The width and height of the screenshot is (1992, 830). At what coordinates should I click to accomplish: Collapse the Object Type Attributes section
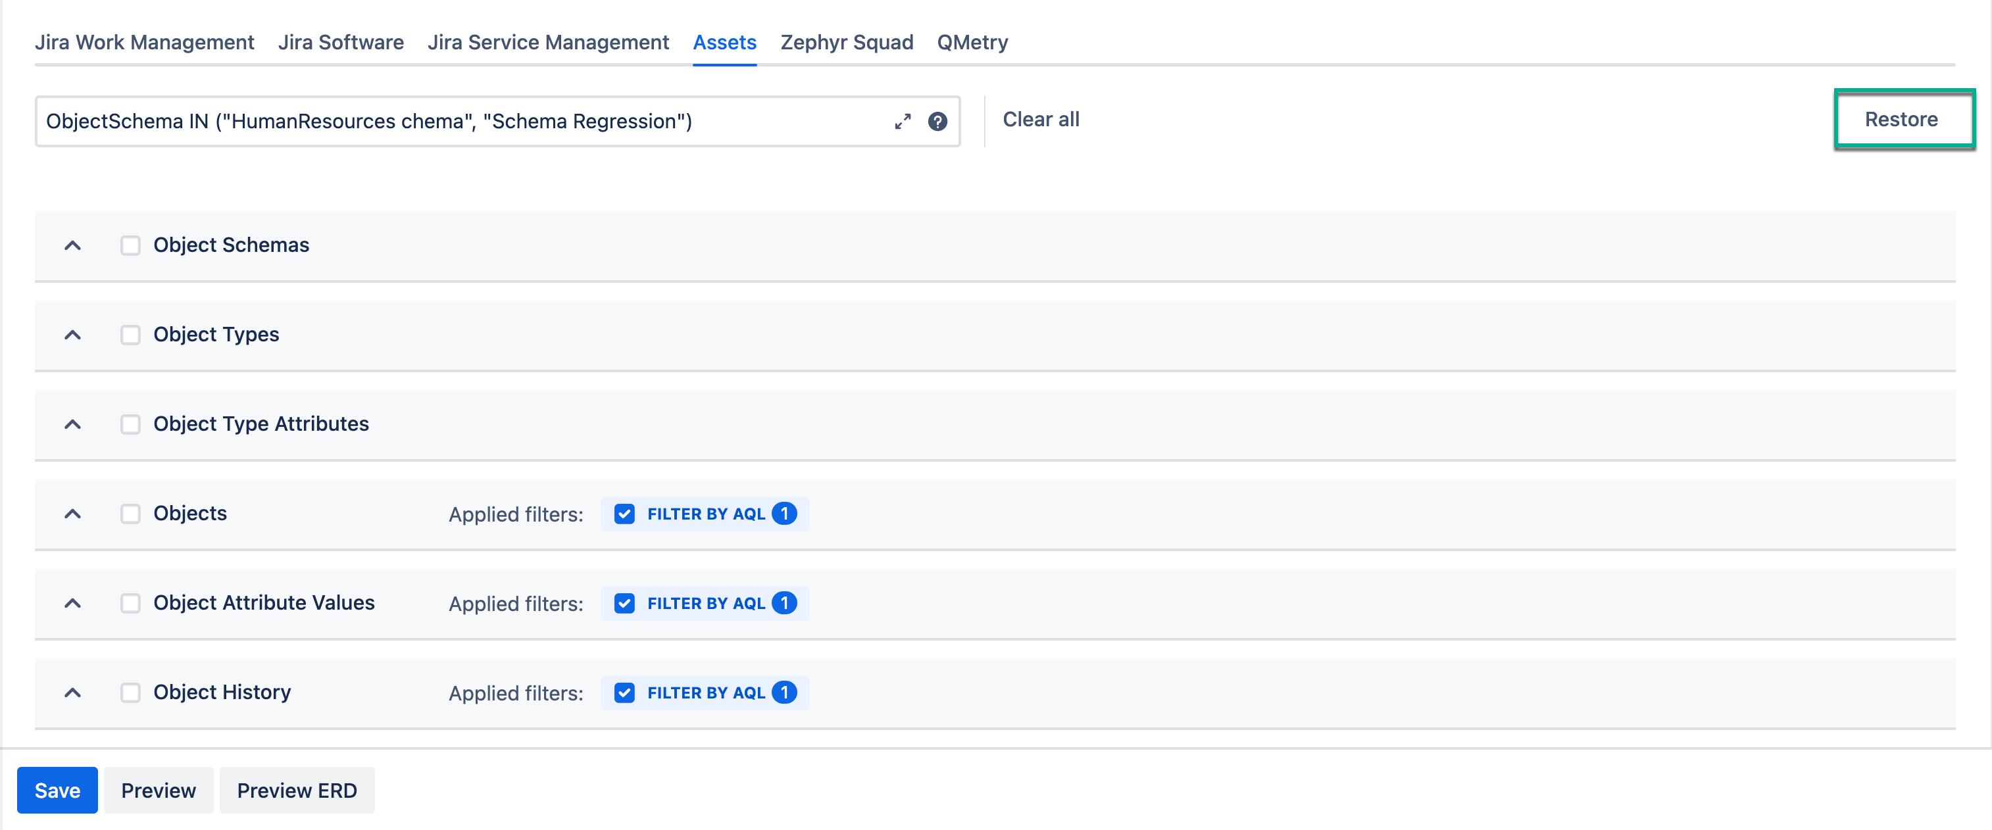(x=72, y=424)
